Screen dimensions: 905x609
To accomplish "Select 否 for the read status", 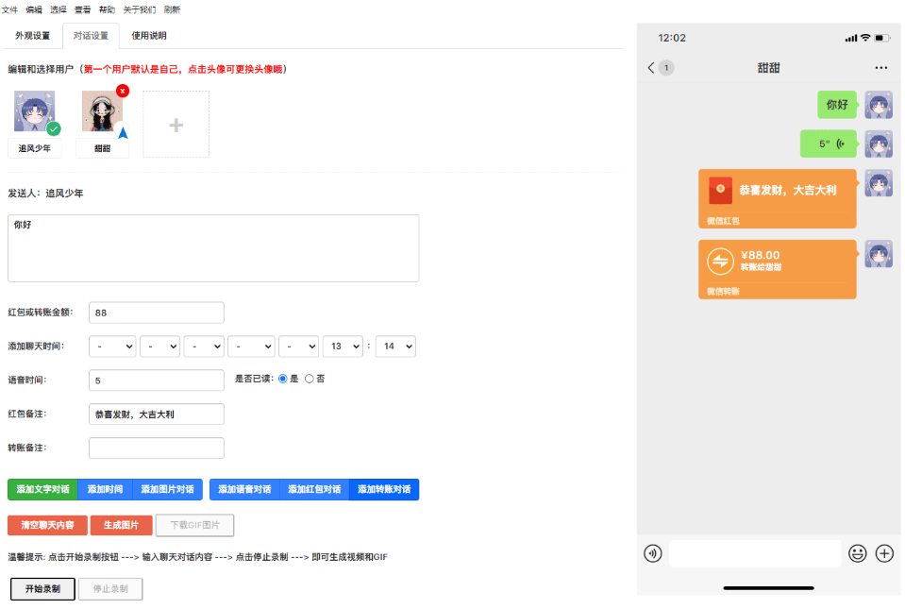I will (310, 379).
